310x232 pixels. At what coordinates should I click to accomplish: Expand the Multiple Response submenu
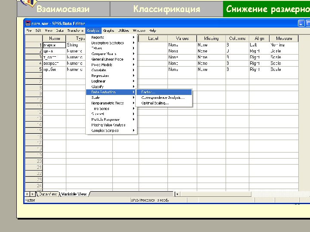pos(112,119)
